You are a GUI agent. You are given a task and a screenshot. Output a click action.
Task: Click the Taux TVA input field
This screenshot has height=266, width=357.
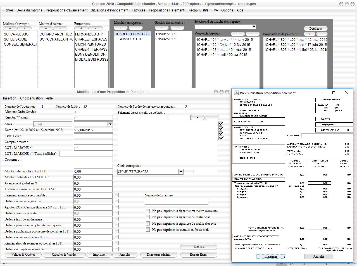tap(93, 136)
